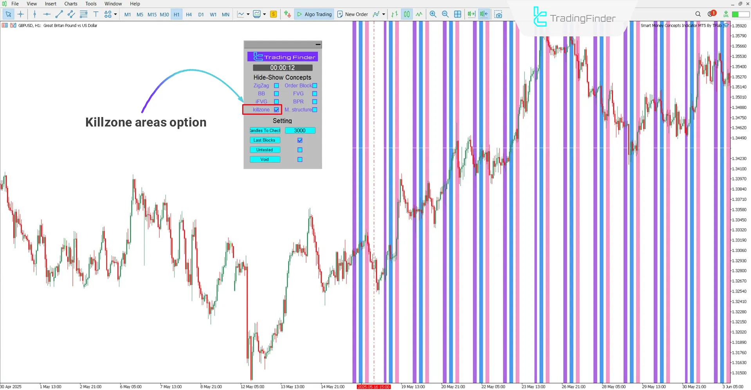The image size is (751, 390).
Task: Enable the Order Block checkbox
Action: tap(315, 85)
